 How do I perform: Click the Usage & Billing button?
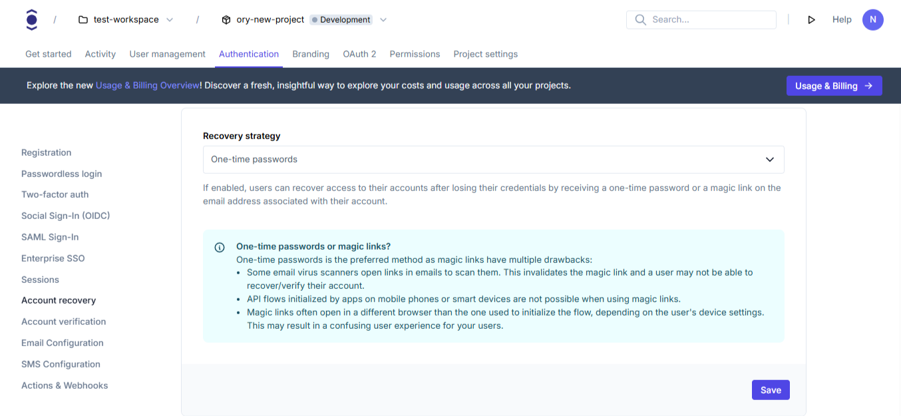tap(834, 86)
